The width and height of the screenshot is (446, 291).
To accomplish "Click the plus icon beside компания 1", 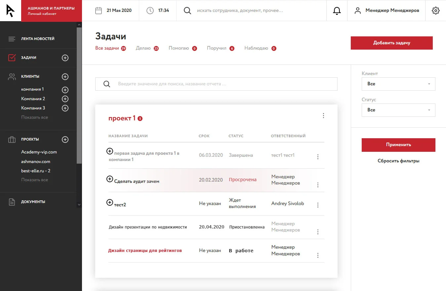I will pos(65,90).
